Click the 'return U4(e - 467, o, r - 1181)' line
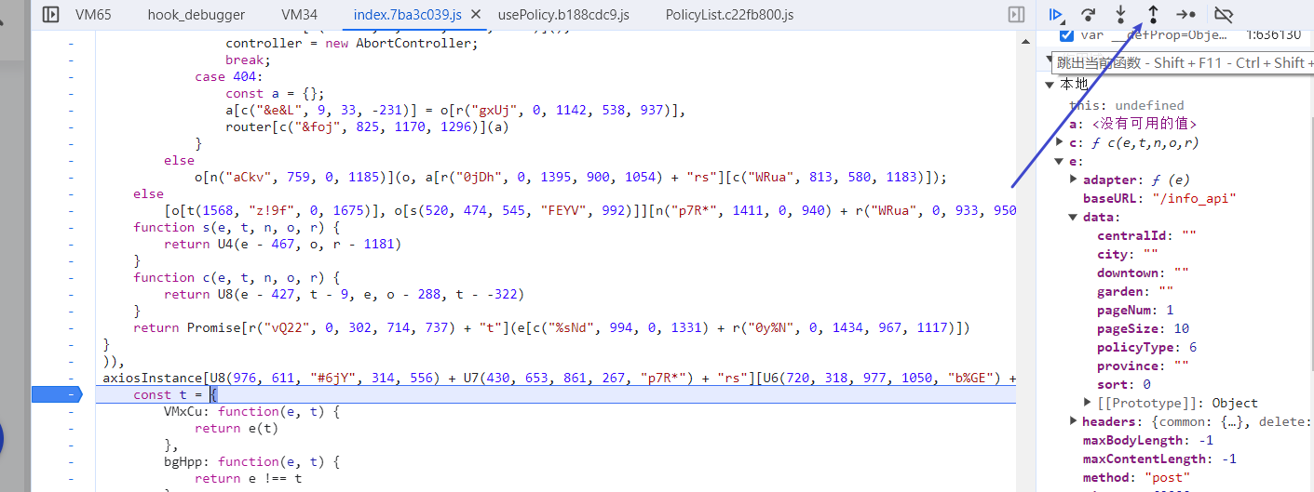This screenshot has width=1314, height=492. click(x=282, y=245)
